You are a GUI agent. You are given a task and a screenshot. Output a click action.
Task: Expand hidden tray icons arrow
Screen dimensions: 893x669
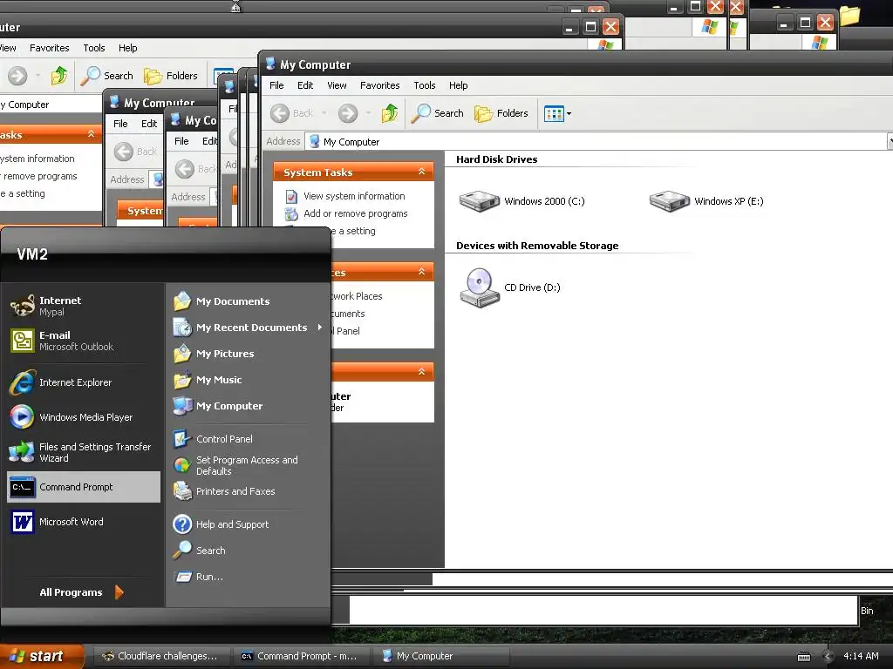[828, 657]
